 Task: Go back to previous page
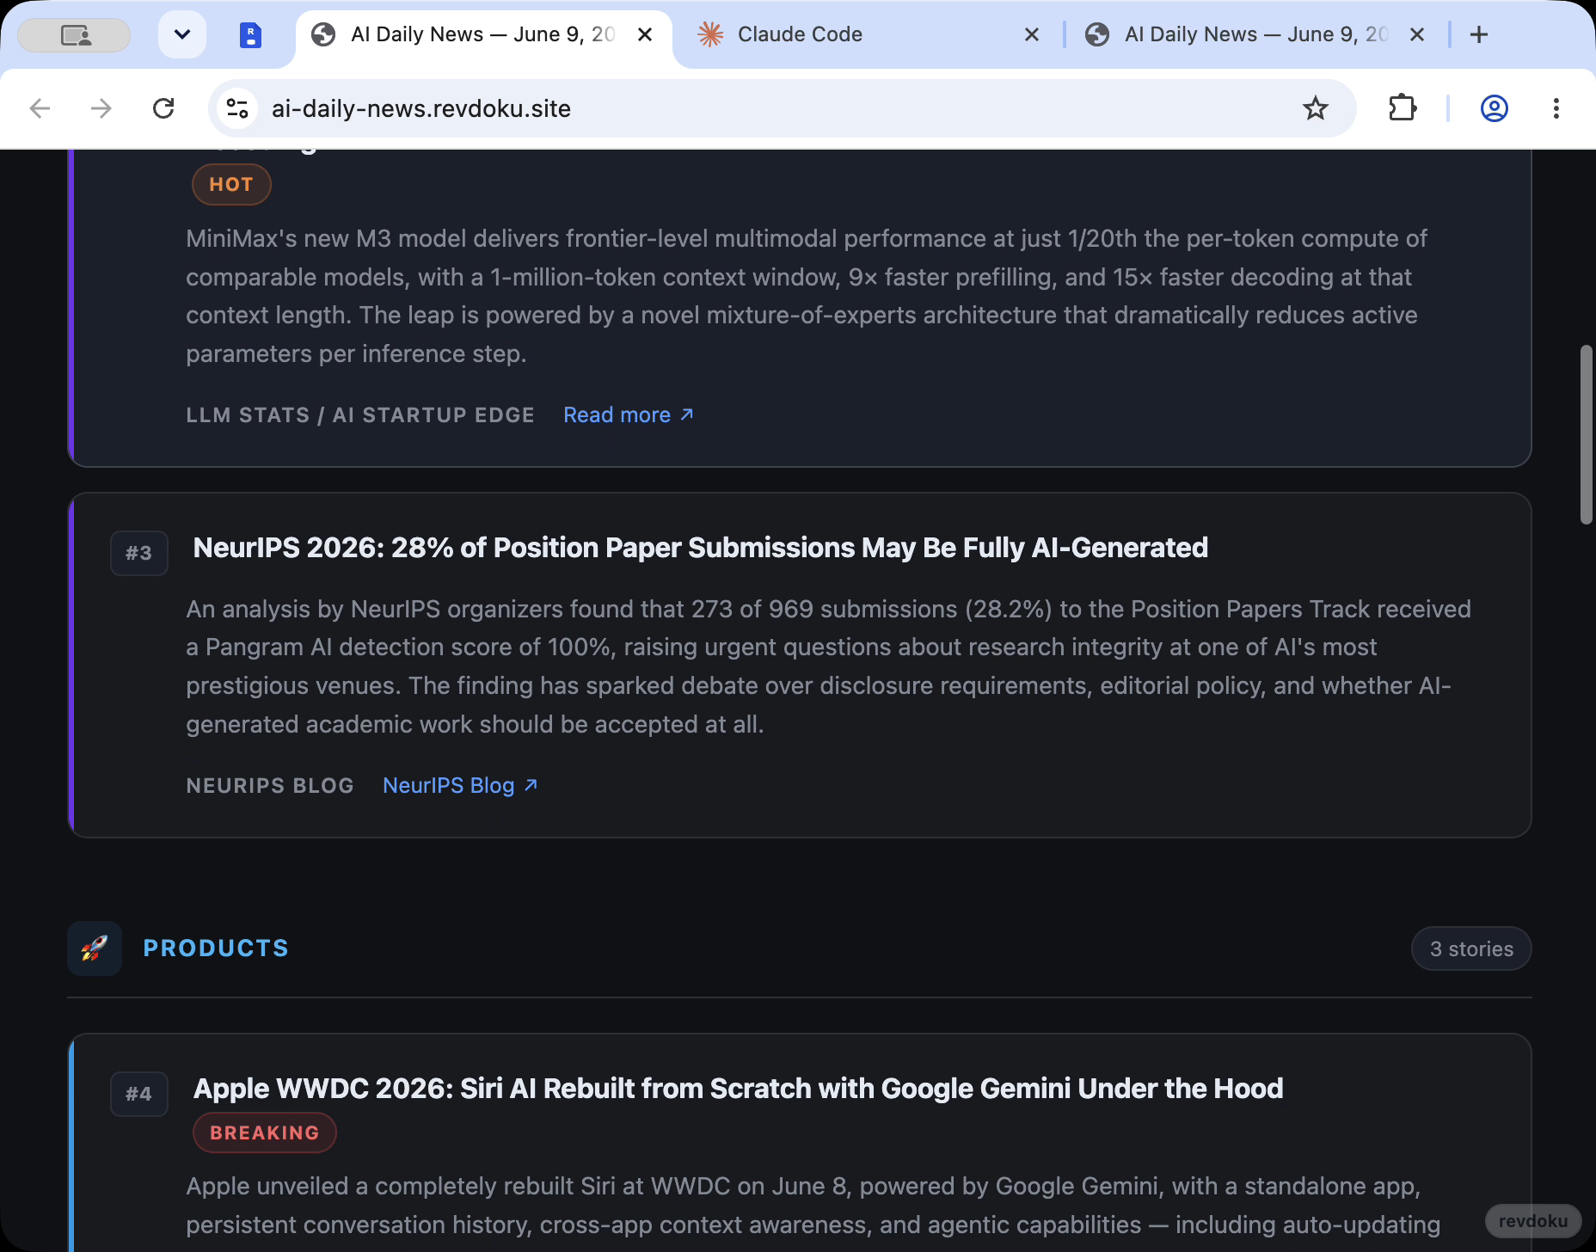point(40,108)
